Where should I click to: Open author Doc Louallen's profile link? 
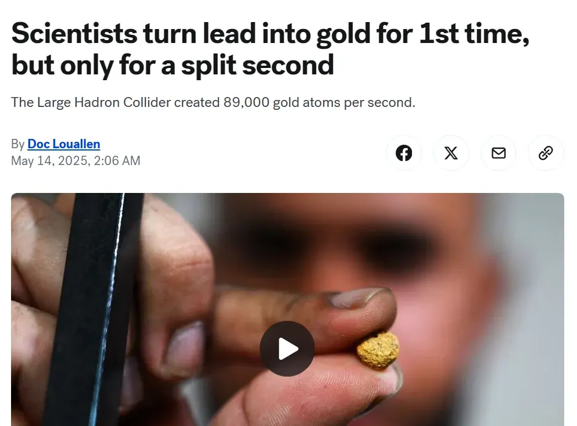tap(64, 144)
